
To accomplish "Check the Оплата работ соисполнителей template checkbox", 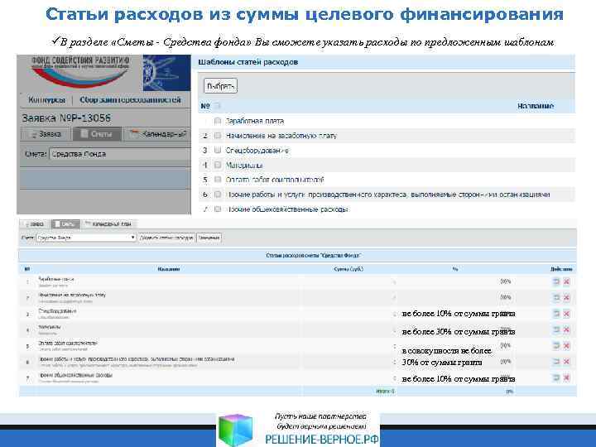I will click(x=218, y=180).
